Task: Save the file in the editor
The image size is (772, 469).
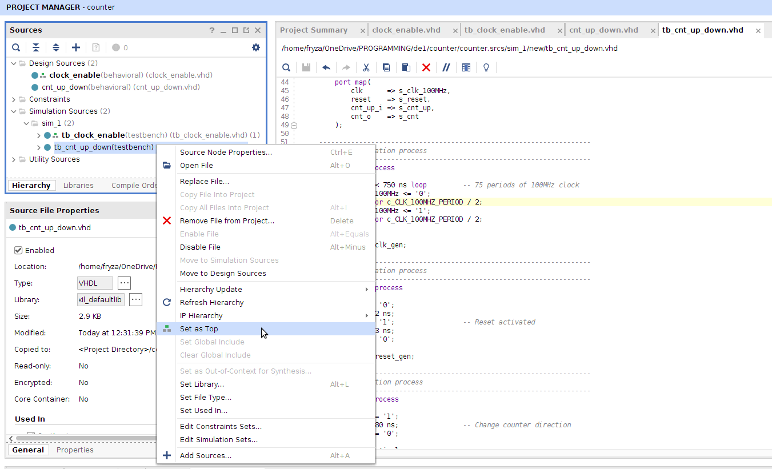Action: pyautogui.click(x=306, y=67)
